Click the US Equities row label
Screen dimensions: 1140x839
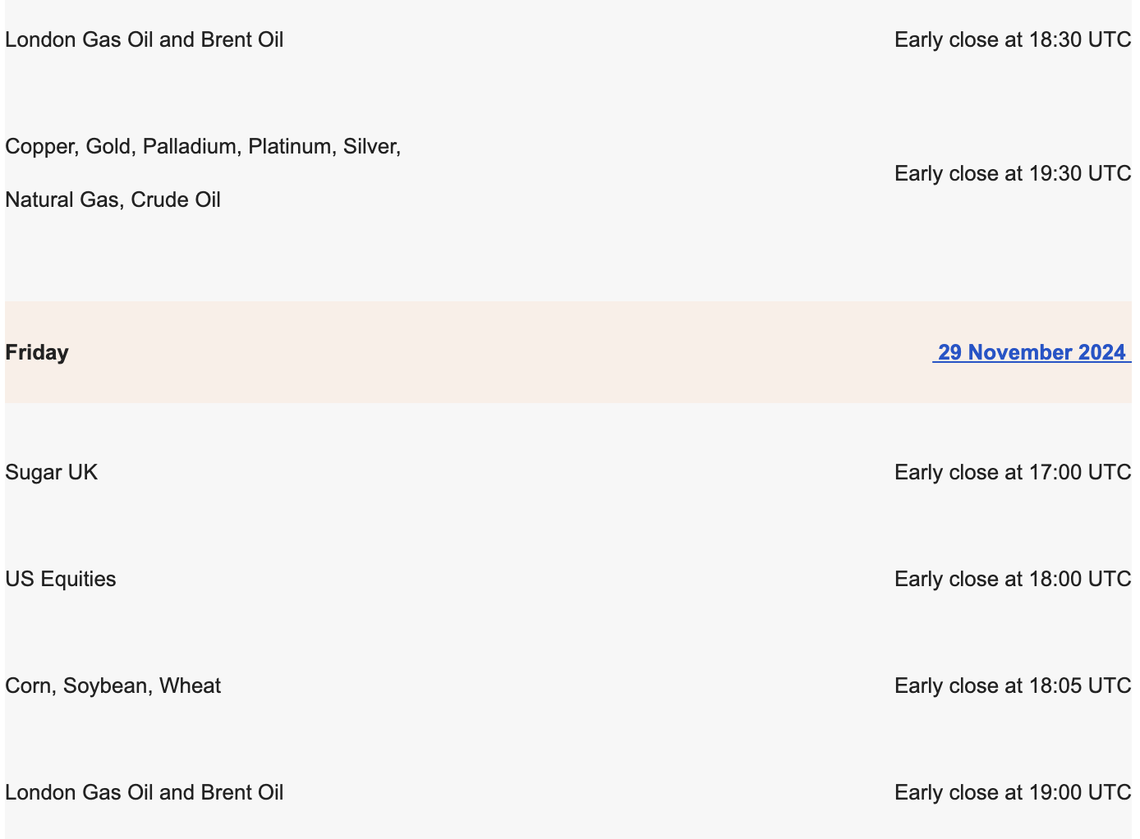pyautogui.click(x=60, y=579)
